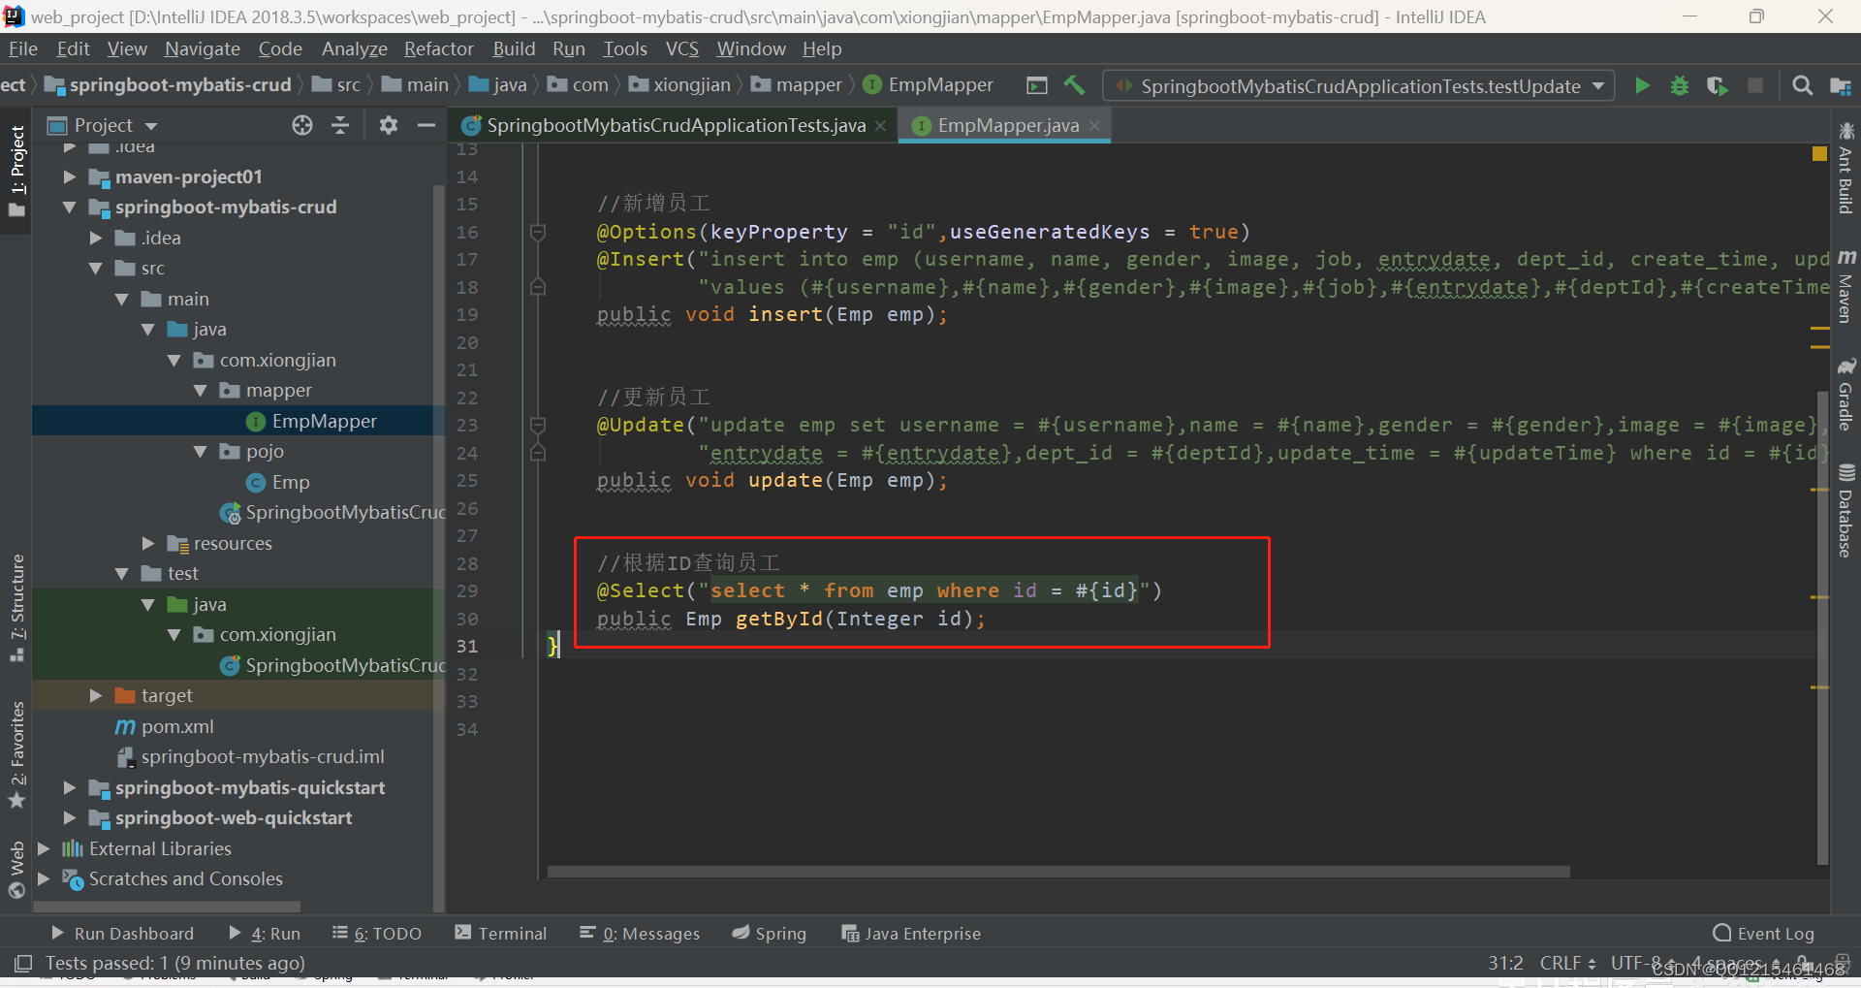Toggle fold marker on line 23
Viewport: 1861px width, 988px height.
[x=538, y=425]
